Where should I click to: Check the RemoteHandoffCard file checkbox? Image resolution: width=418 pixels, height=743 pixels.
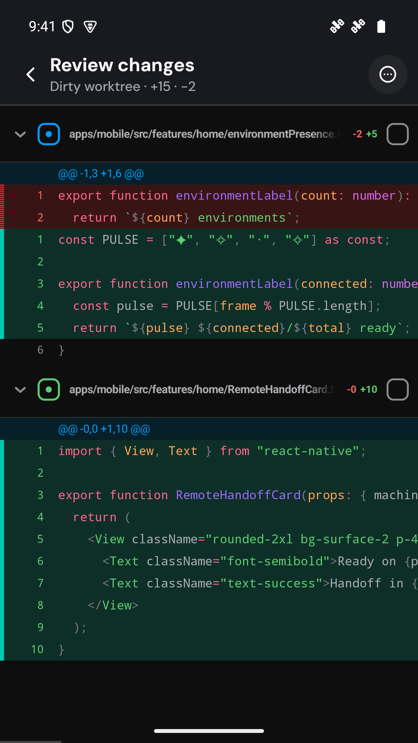click(397, 389)
